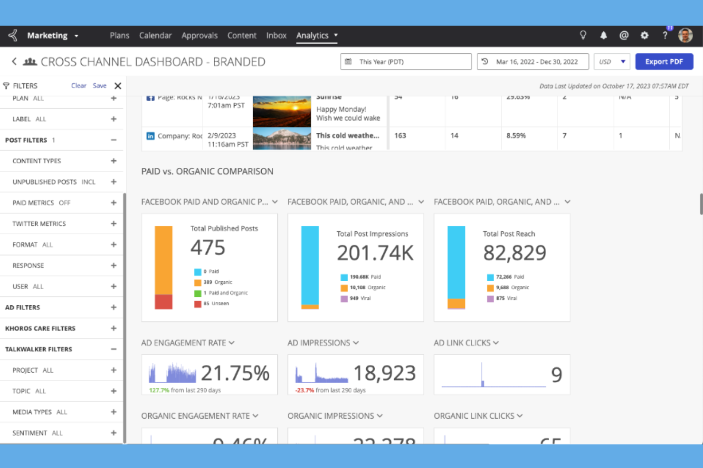Screen dimensions: 703x468
Task: Expand the UNPUBLISHED POSTS filter
Action: point(114,182)
